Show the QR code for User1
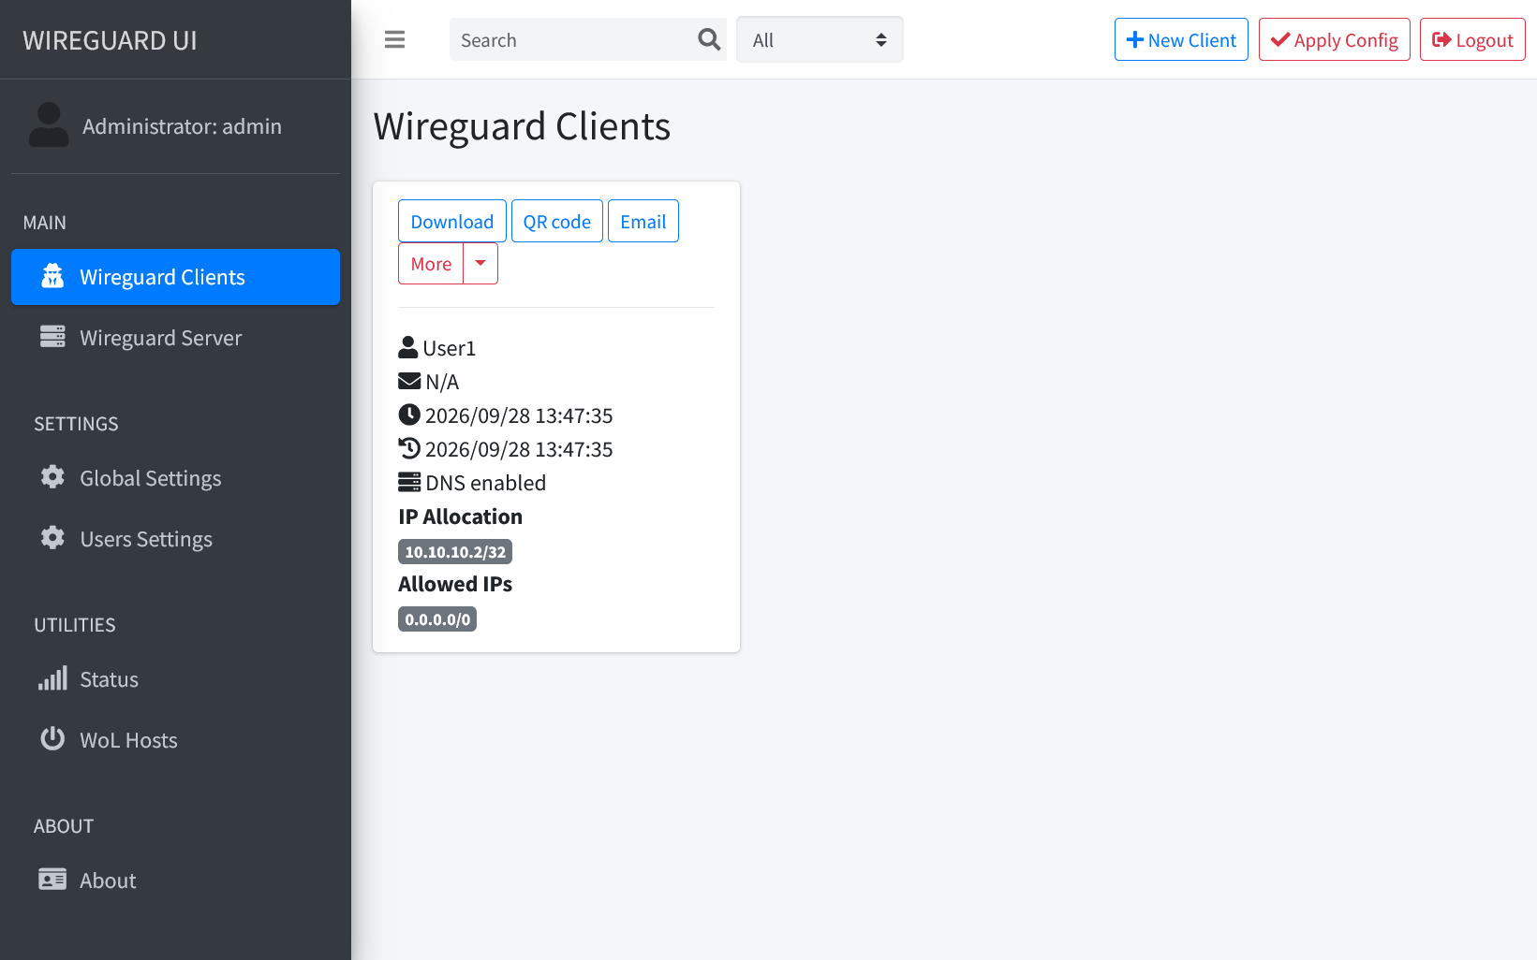The image size is (1537, 960). [x=557, y=221]
